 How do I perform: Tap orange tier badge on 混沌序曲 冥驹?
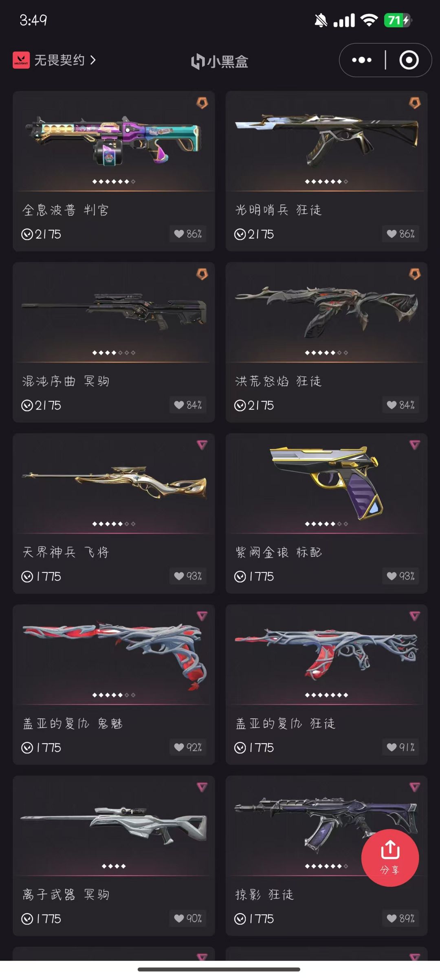202,274
